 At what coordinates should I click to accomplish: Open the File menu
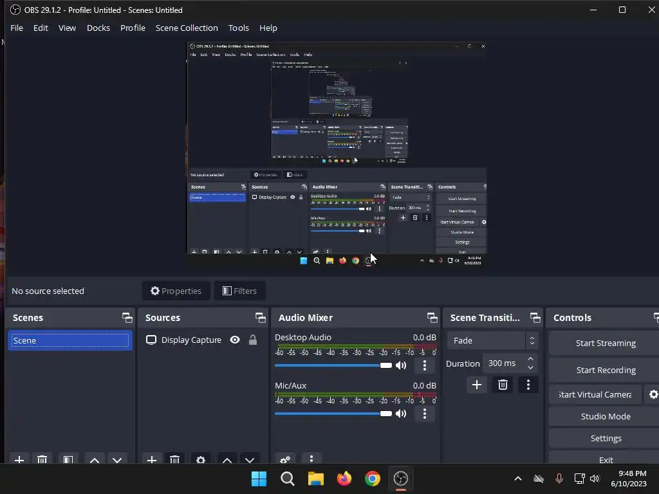click(x=17, y=28)
